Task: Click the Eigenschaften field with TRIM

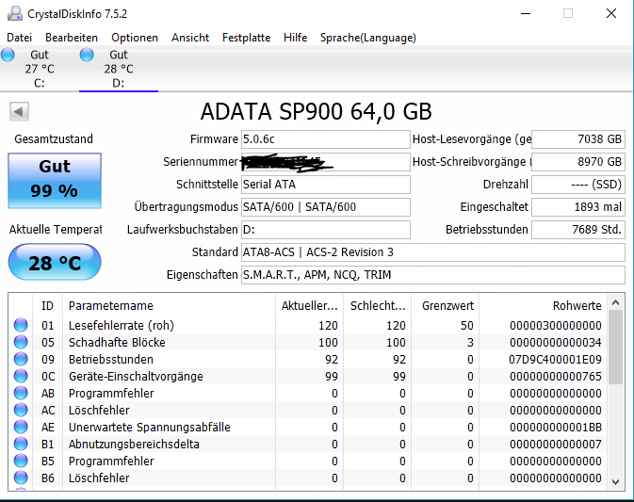Action: 433,275
